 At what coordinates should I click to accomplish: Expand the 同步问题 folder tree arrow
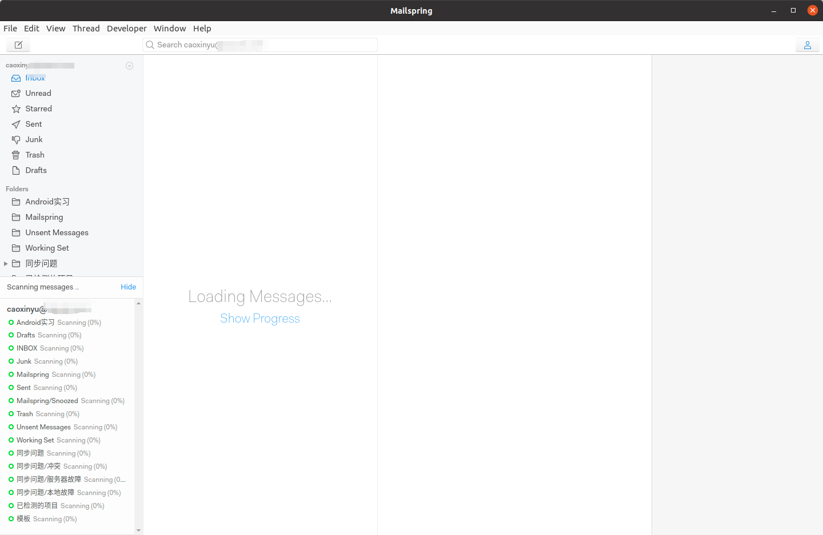6,263
